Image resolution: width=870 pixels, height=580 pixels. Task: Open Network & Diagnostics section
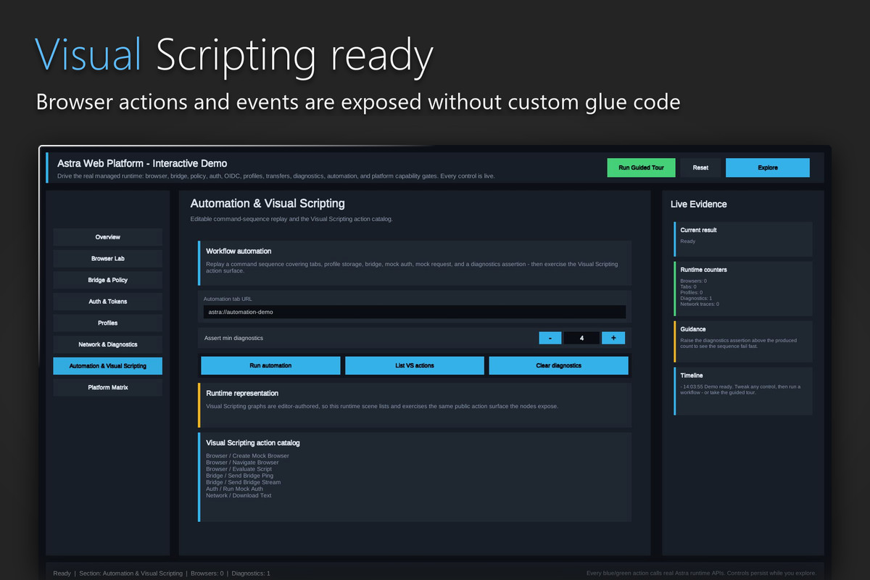108,344
